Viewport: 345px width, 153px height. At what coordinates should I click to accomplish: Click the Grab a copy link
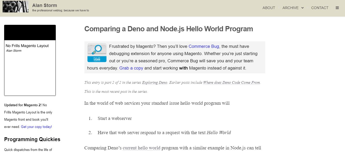(131, 68)
